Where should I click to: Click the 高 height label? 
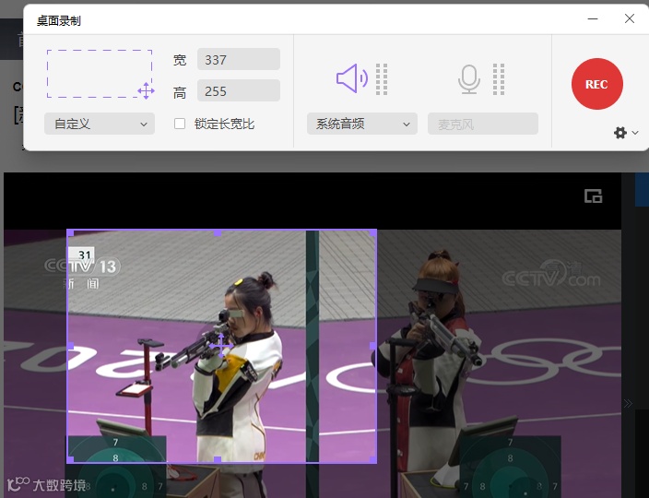180,92
